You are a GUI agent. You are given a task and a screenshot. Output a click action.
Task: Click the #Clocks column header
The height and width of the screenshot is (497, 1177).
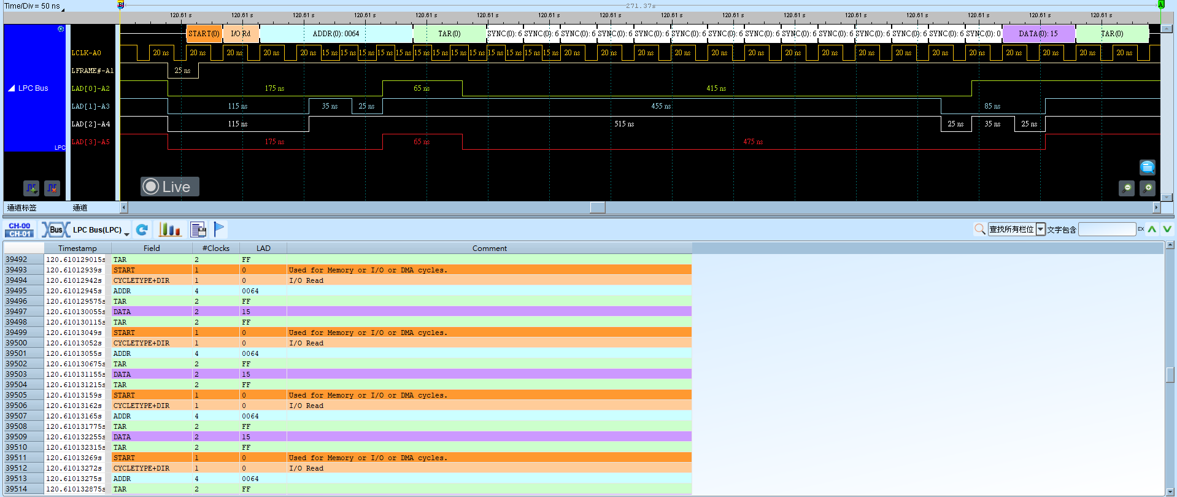[216, 248]
